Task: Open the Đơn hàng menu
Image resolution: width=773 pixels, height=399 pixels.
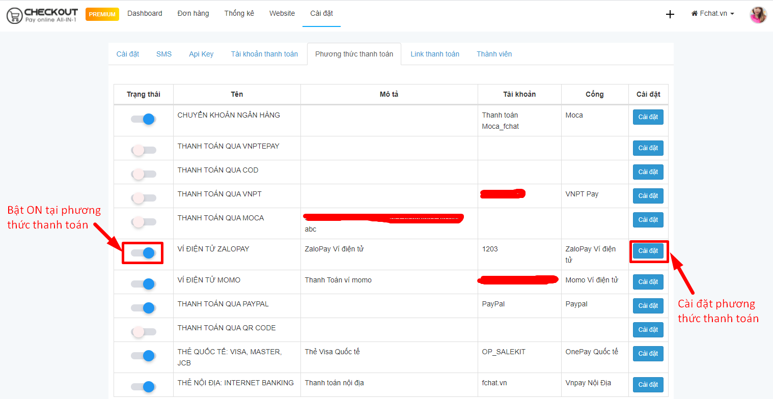Action: [x=194, y=14]
